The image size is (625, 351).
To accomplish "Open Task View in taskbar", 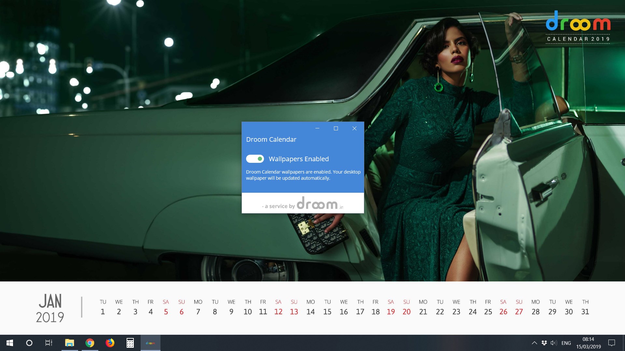I will [49, 343].
